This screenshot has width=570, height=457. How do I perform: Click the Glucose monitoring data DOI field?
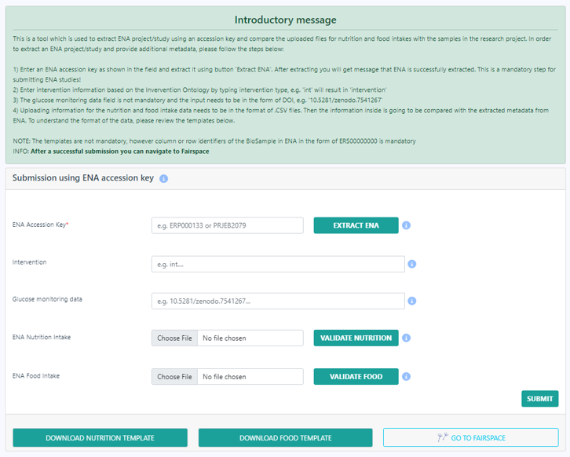278,302
